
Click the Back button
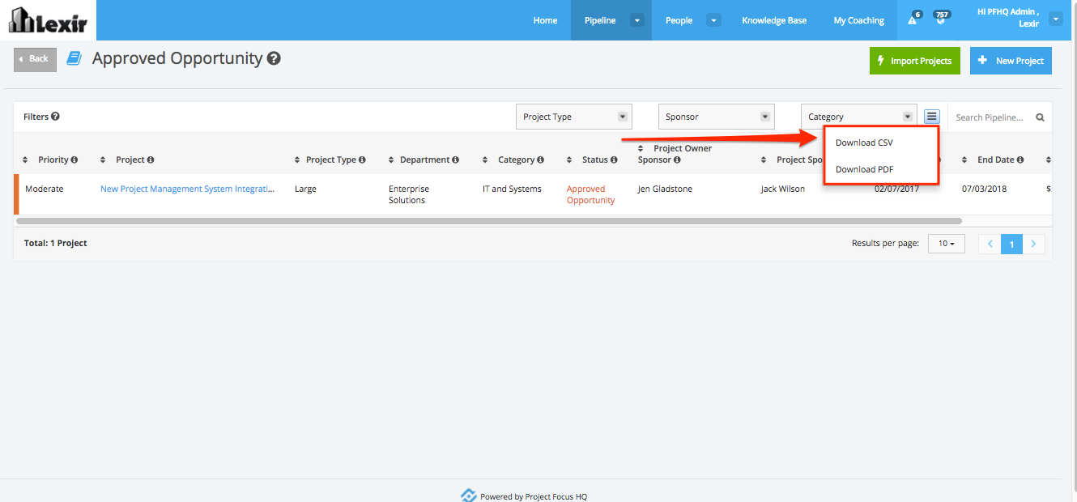(35, 59)
